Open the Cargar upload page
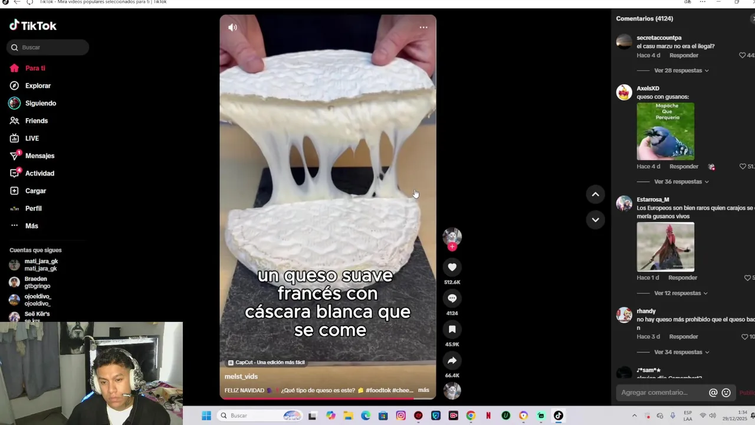The width and height of the screenshot is (755, 425). click(28, 191)
